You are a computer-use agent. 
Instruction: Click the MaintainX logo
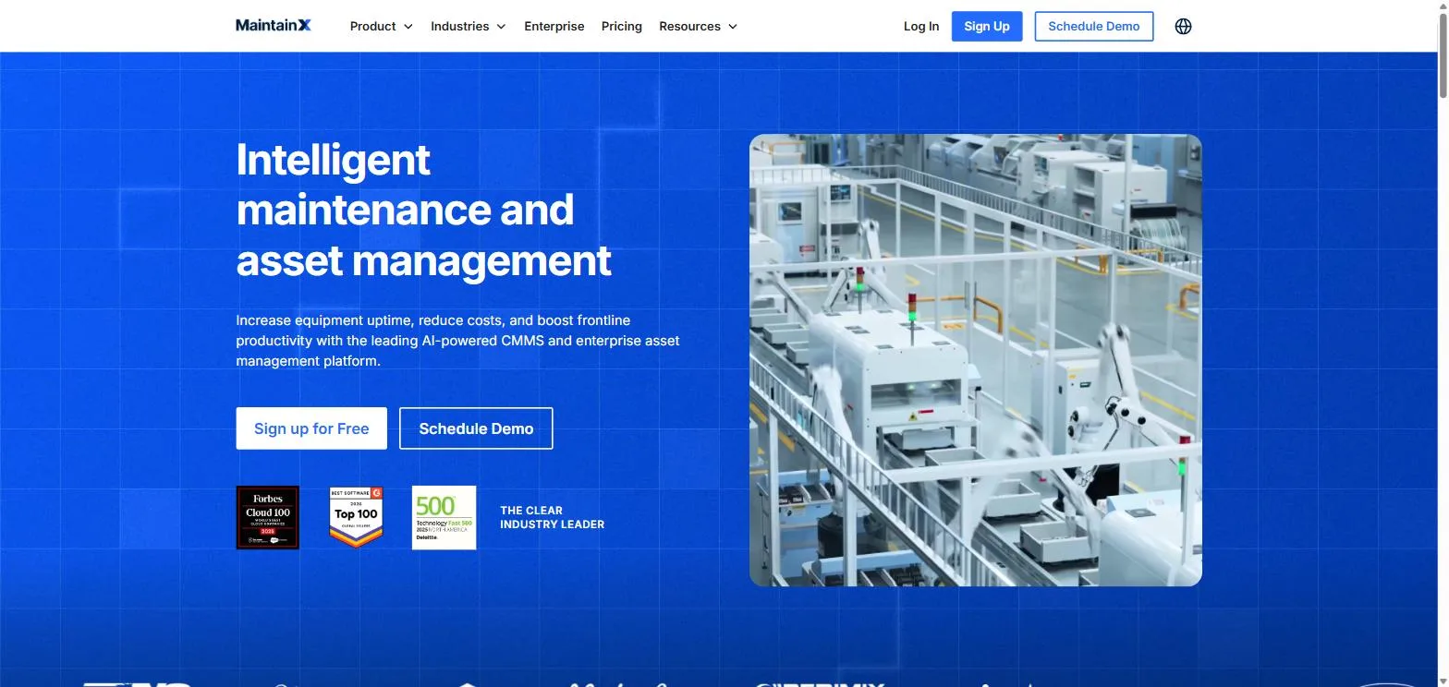pyautogui.click(x=274, y=26)
